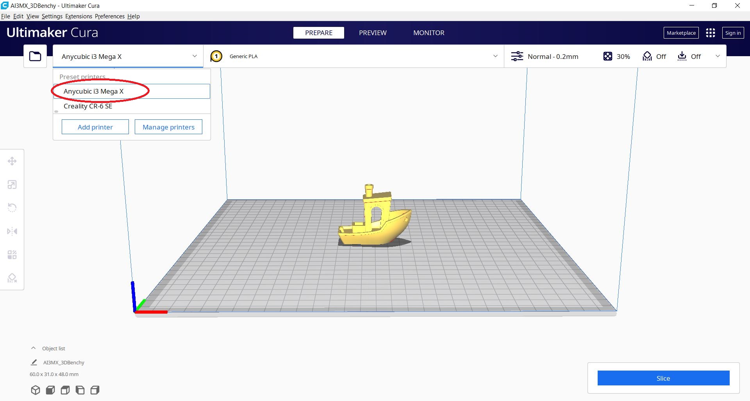This screenshot has width=750, height=401.
Task: Choose Creality CR-6 SE printer
Action: [88, 106]
